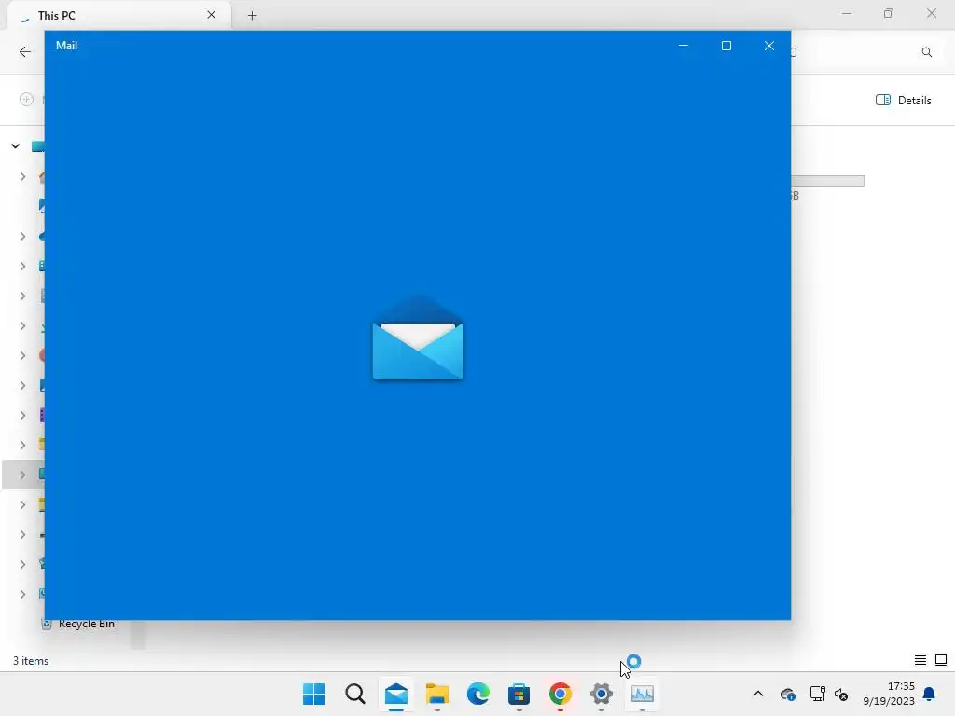Click the Mail window title text
Screen dimensions: 955x716
click(66, 46)
